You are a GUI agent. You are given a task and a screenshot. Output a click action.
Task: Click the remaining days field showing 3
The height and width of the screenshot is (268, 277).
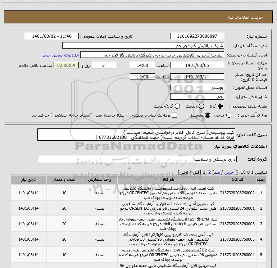(x=104, y=65)
